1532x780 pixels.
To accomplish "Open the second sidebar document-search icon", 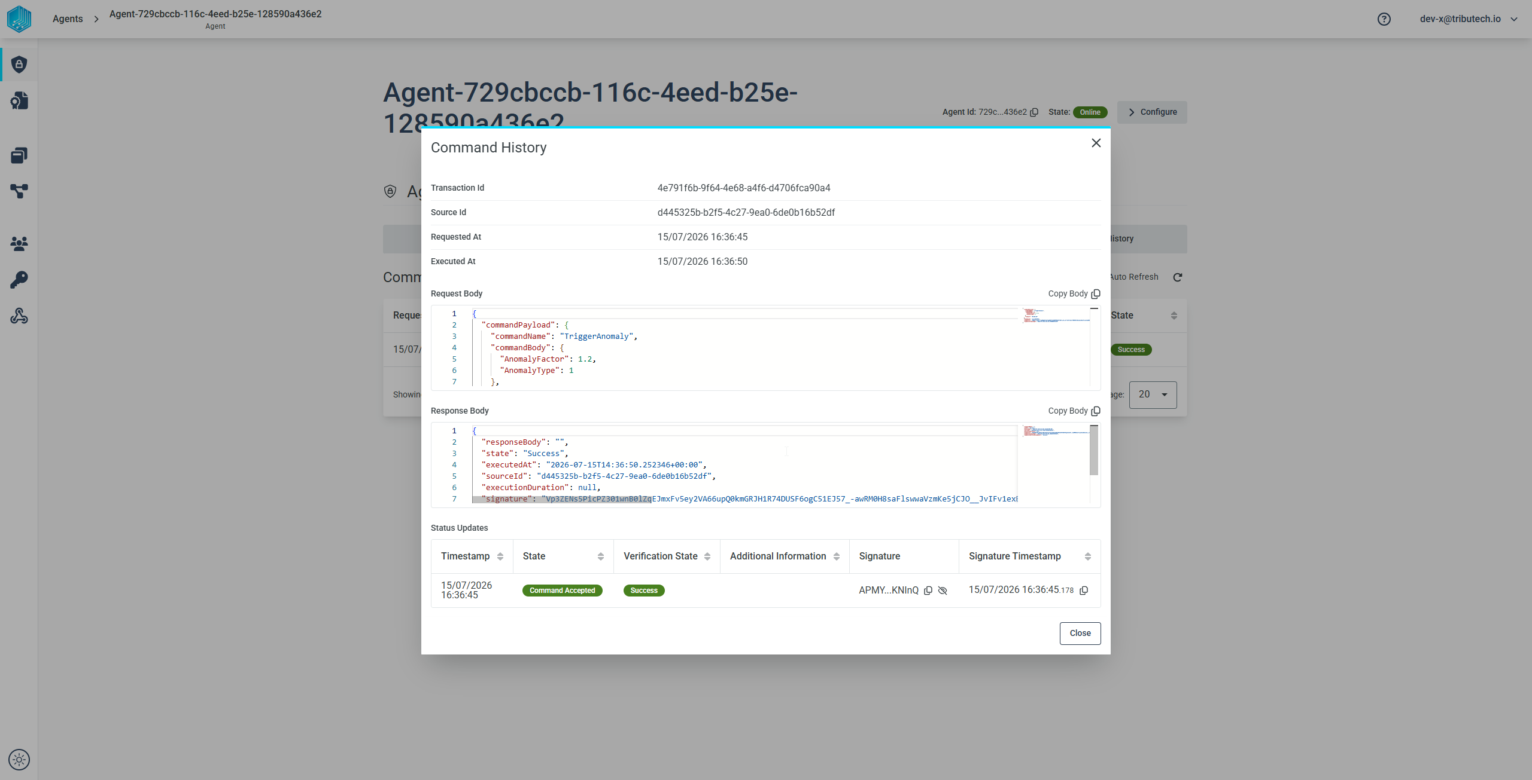I will pos(19,100).
